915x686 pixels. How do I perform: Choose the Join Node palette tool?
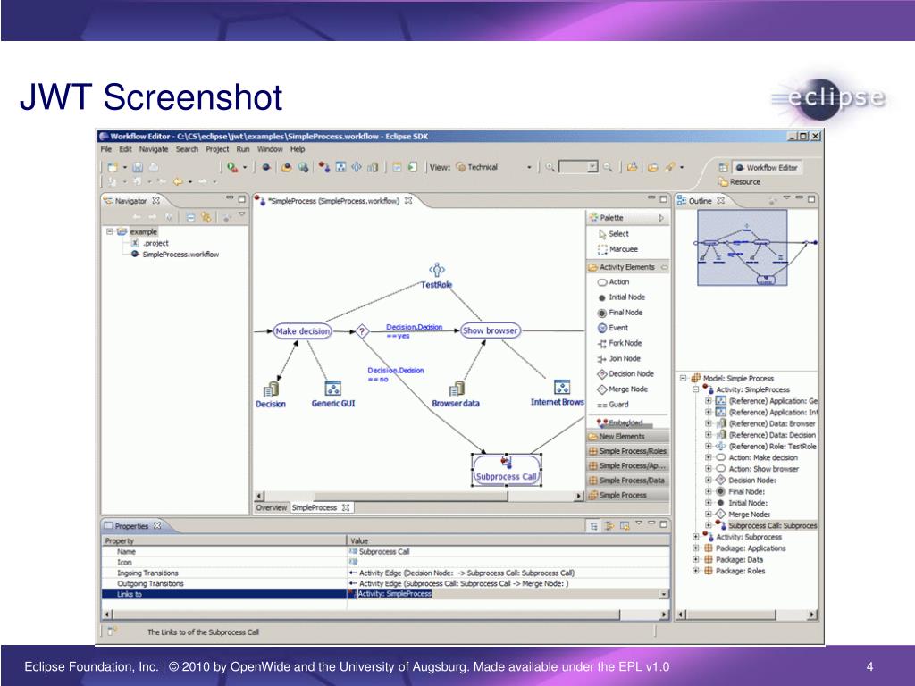click(618, 358)
